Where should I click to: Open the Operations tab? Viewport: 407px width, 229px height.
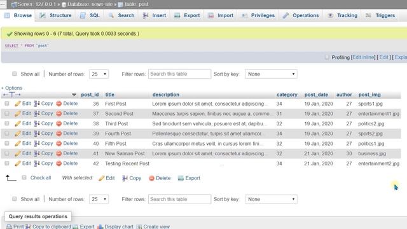(301, 15)
